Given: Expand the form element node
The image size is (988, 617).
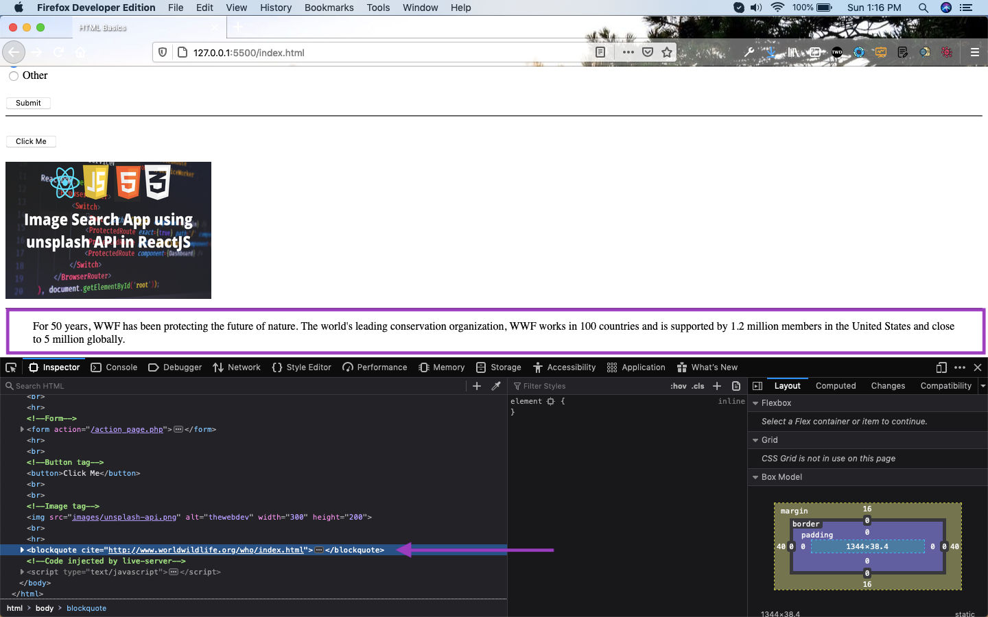Looking at the screenshot, I should [22, 429].
